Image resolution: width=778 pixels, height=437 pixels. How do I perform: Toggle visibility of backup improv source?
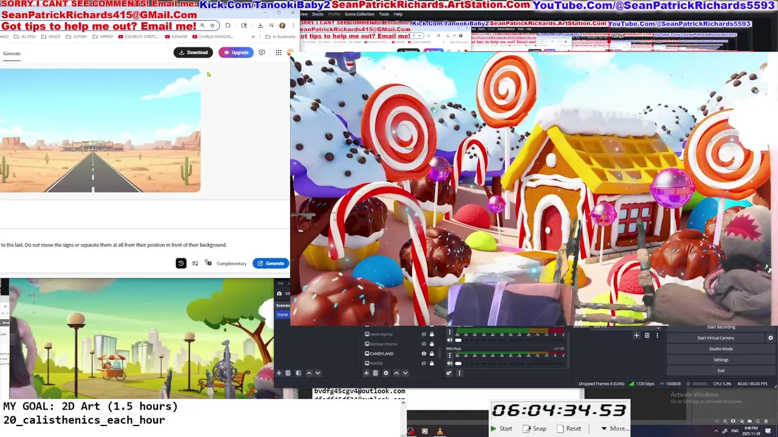[x=424, y=344]
